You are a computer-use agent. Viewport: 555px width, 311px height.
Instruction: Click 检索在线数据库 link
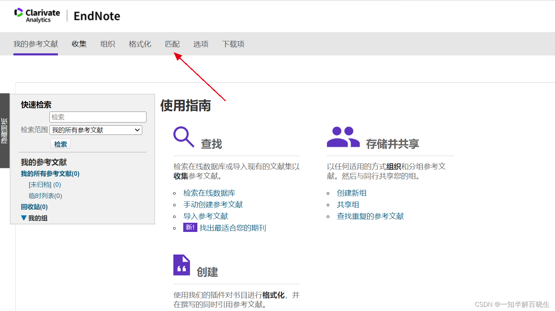(209, 193)
